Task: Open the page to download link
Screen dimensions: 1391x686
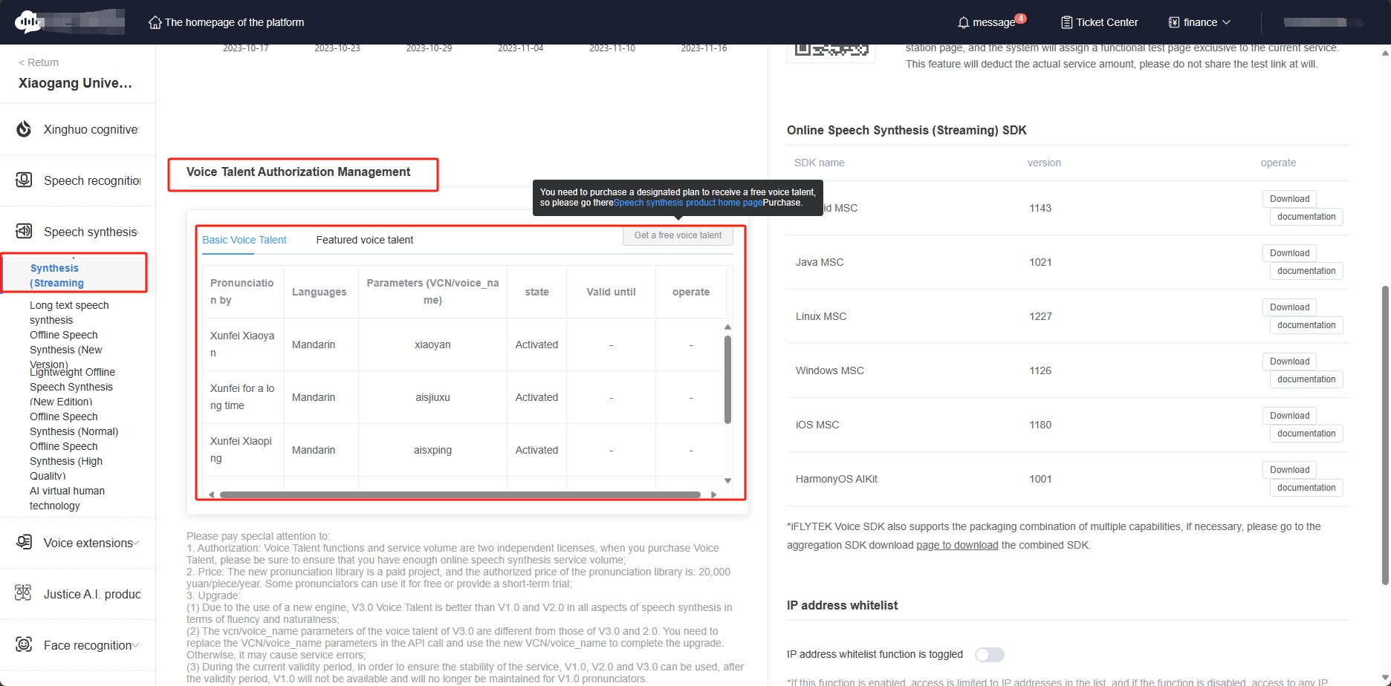Action: tap(957, 545)
